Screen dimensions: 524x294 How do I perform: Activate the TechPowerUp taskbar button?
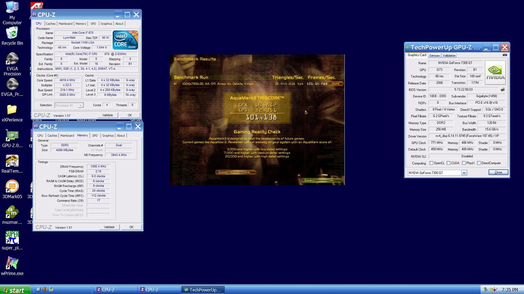pyautogui.click(x=203, y=290)
